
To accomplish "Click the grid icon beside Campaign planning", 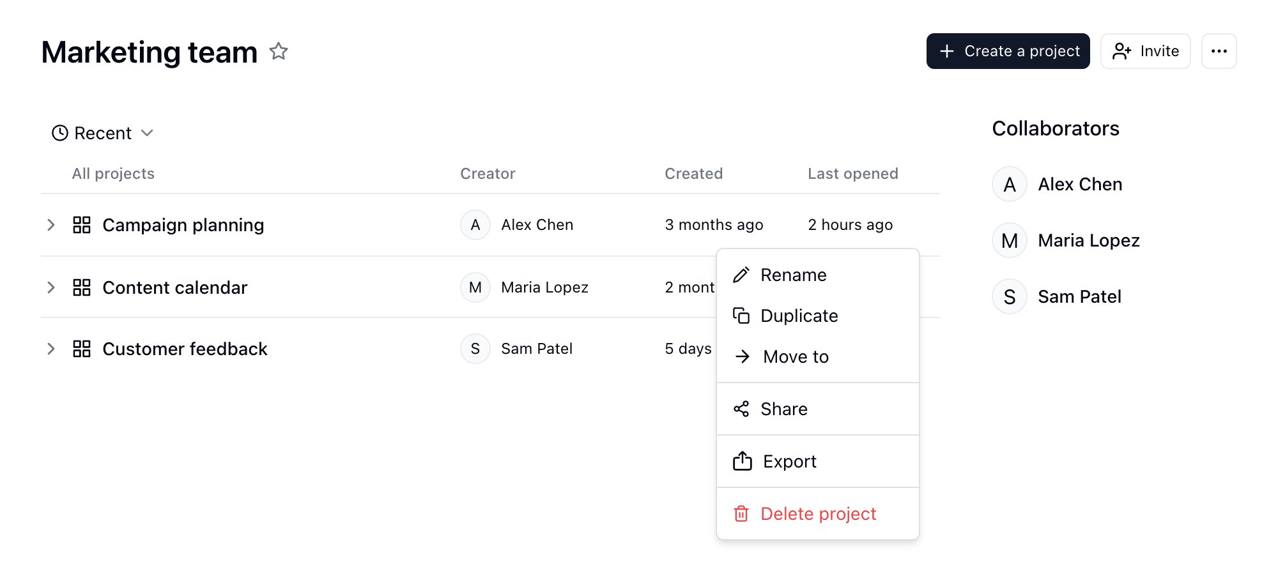I will (82, 225).
